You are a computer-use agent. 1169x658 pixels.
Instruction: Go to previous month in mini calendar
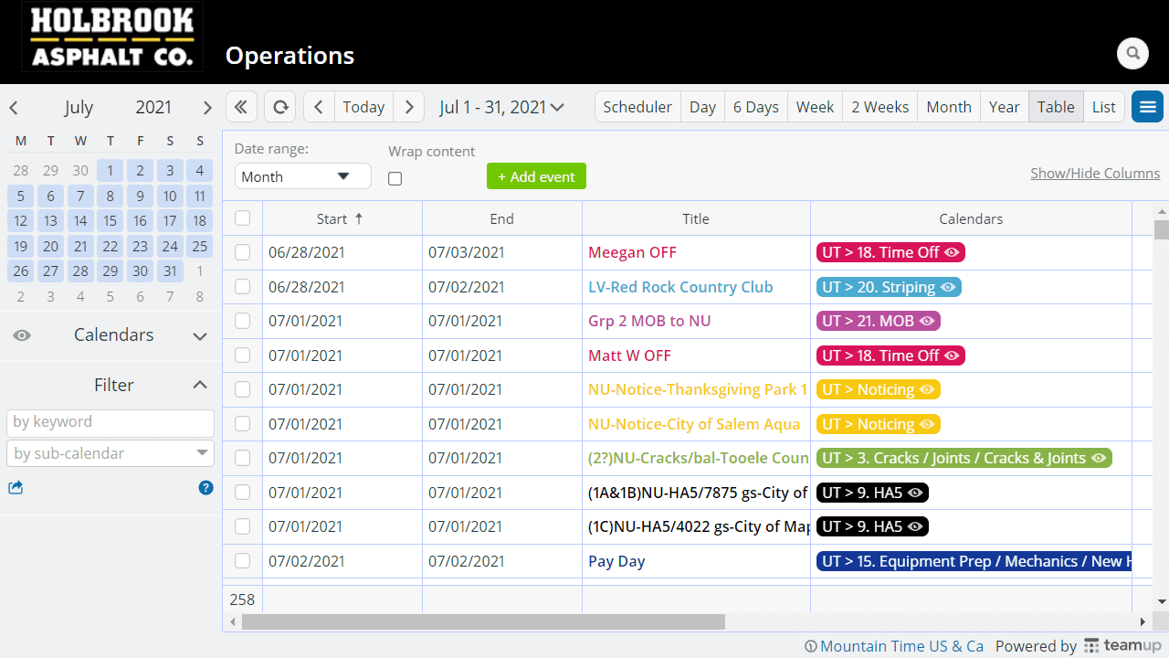[14, 108]
